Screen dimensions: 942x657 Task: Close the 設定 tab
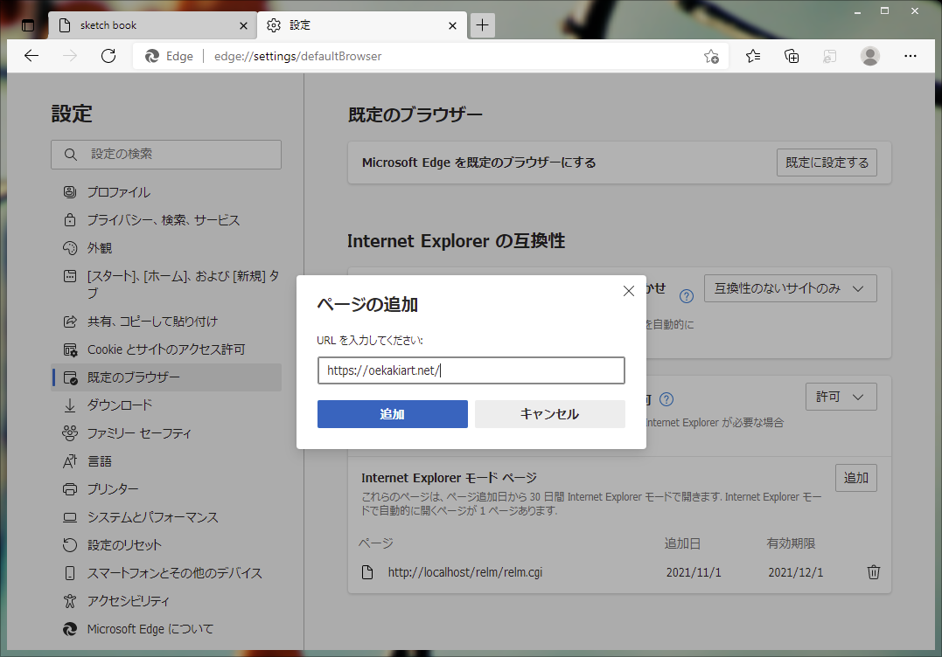(452, 26)
